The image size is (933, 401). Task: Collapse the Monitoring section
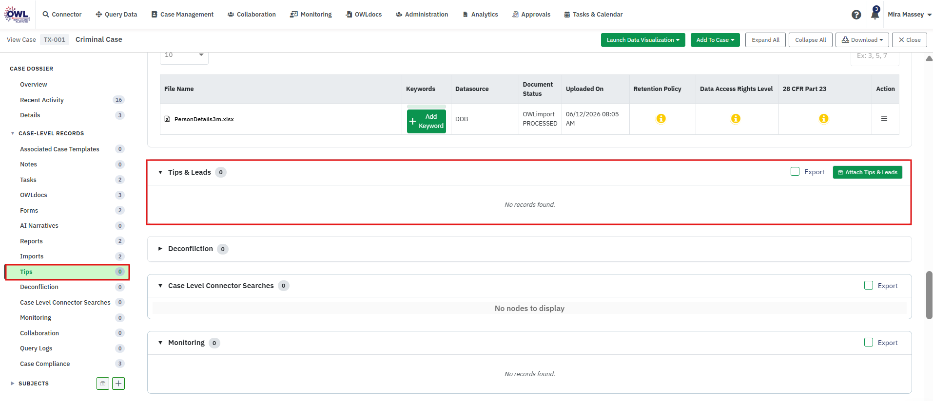click(160, 343)
